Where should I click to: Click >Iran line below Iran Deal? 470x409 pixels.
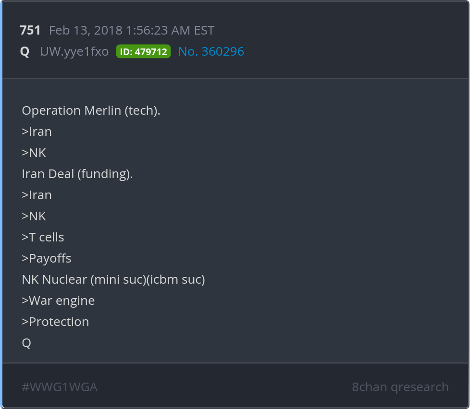coord(37,195)
